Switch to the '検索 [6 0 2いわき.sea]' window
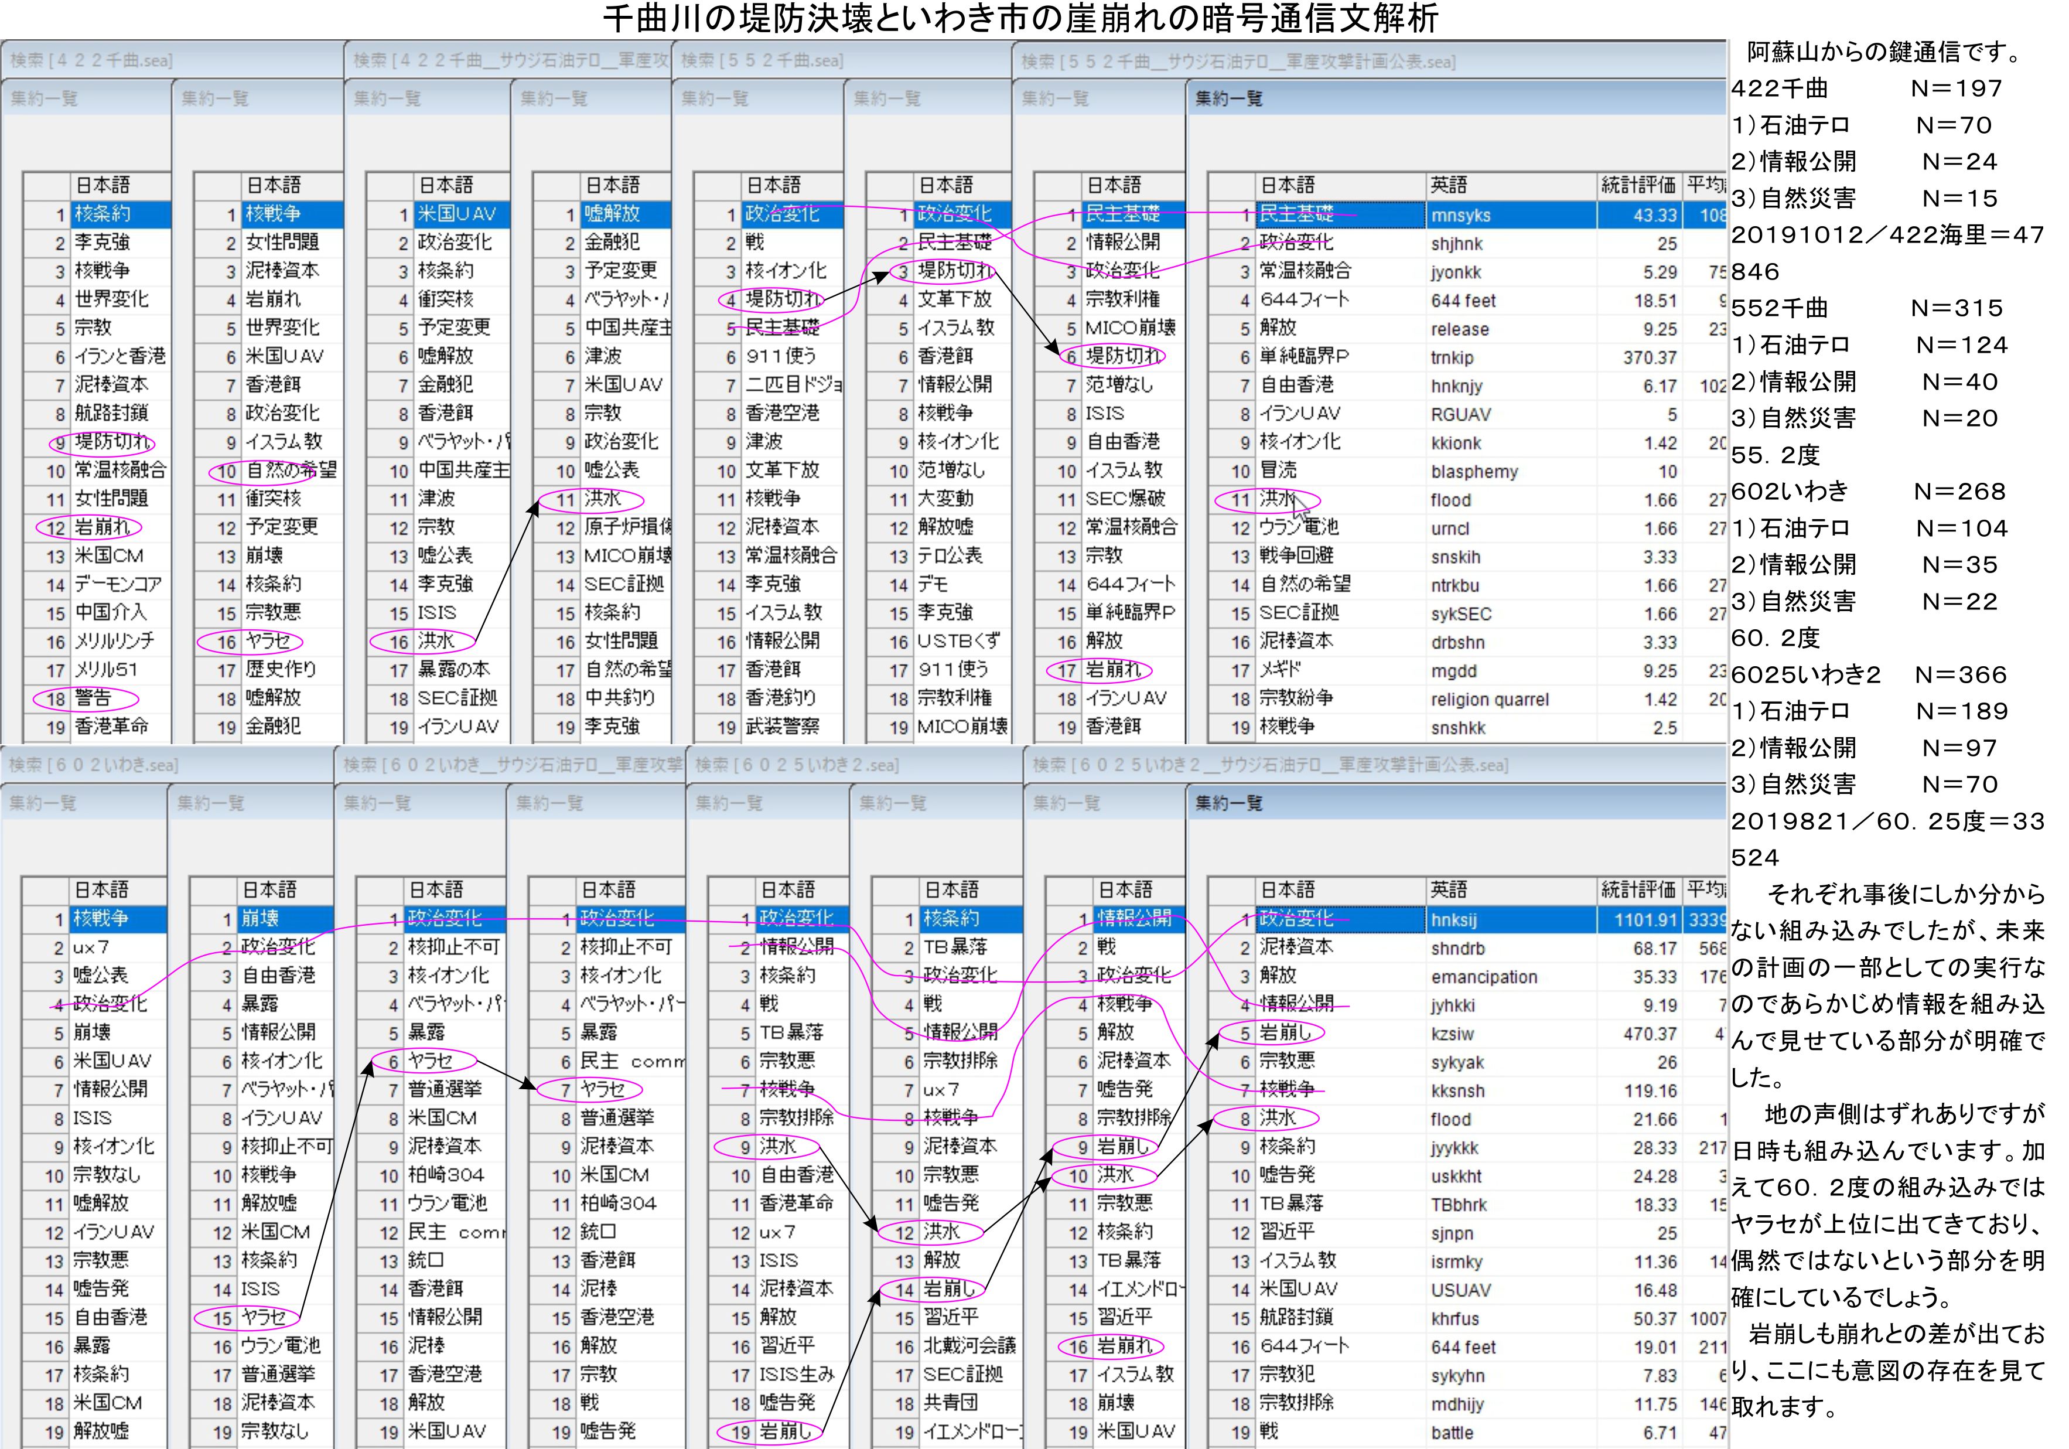The width and height of the screenshot is (2069, 1449). 94,765
